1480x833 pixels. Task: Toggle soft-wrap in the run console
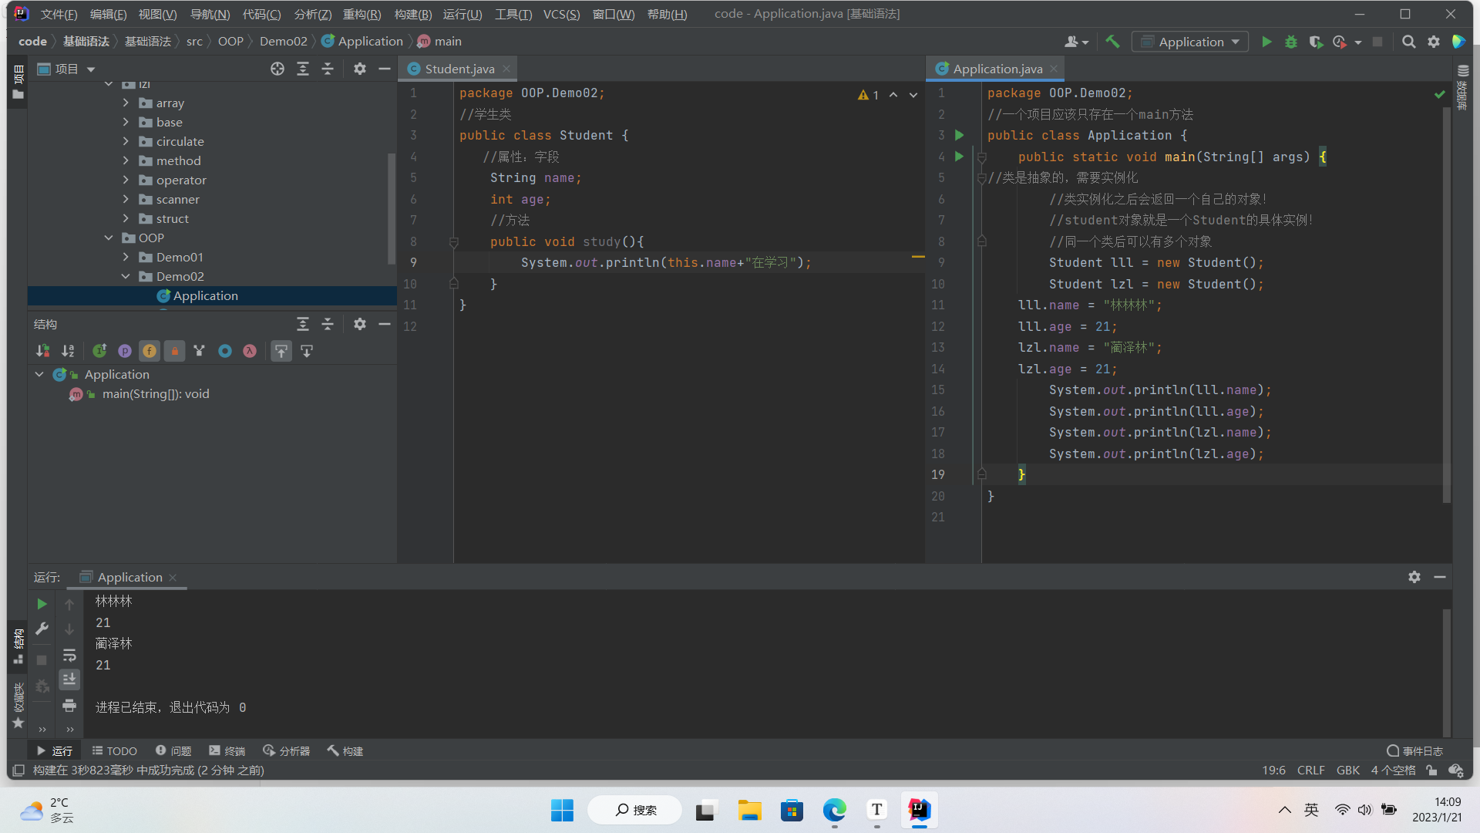[x=69, y=655]
